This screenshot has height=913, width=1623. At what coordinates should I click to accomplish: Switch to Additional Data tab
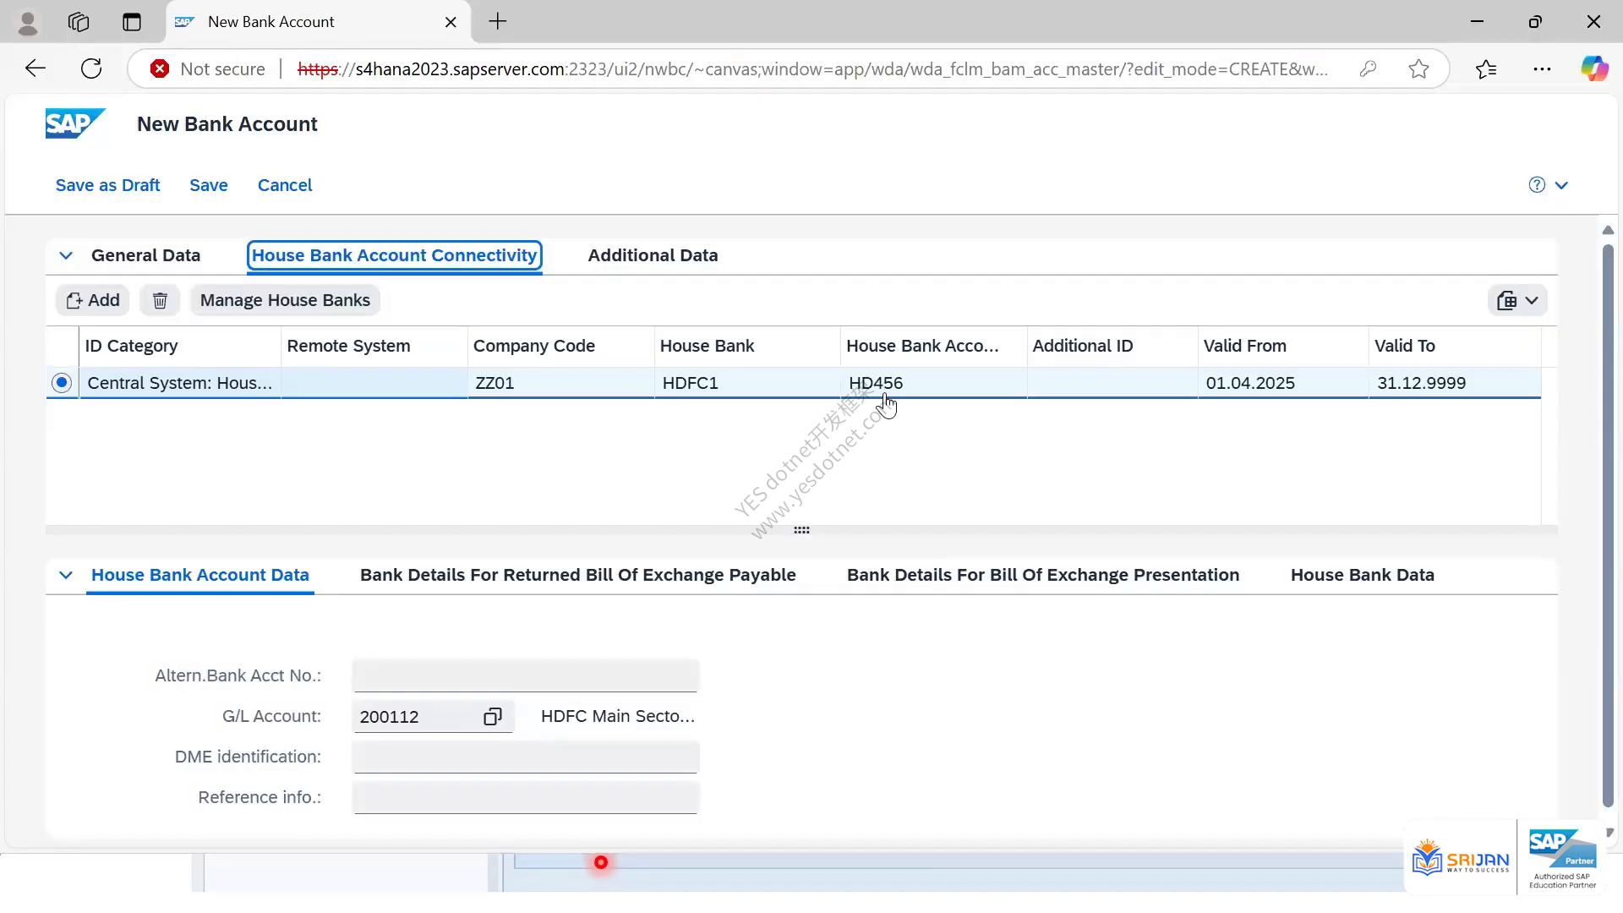tap(653, 255)
